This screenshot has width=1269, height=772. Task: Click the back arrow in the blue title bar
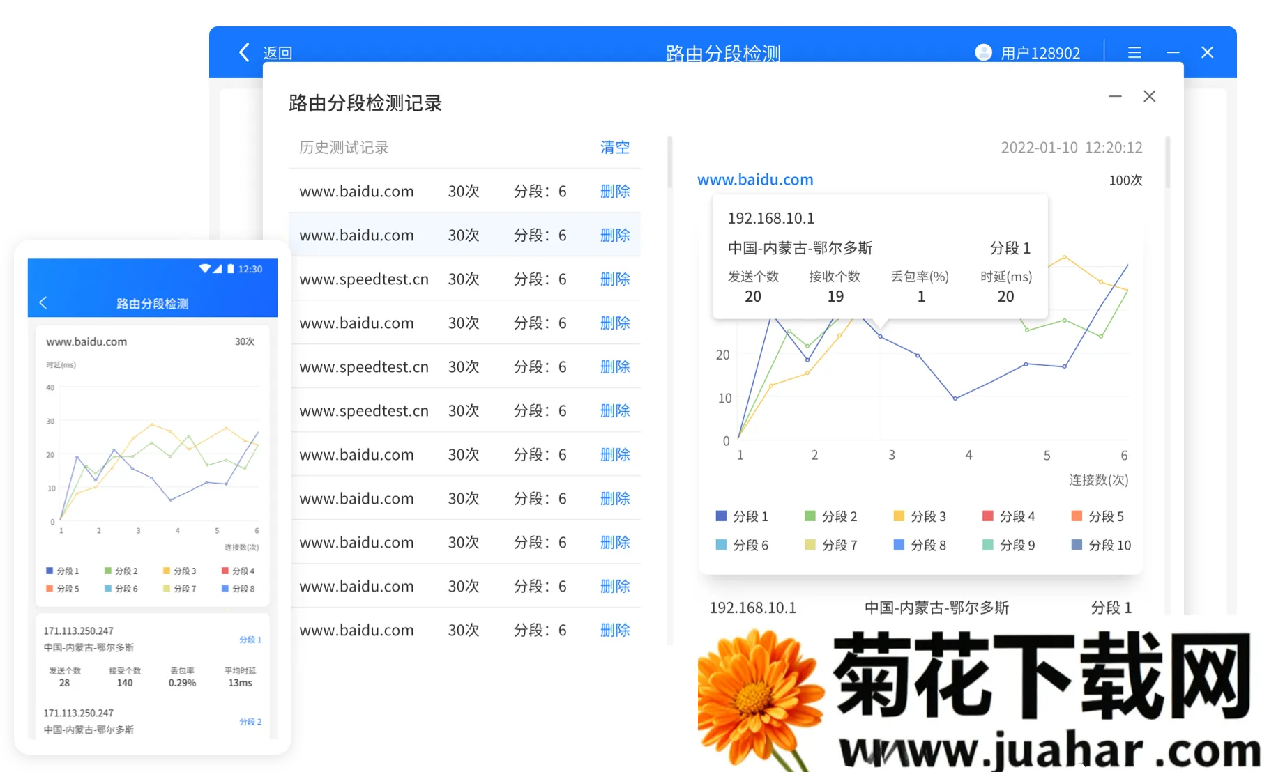[243, 52]
